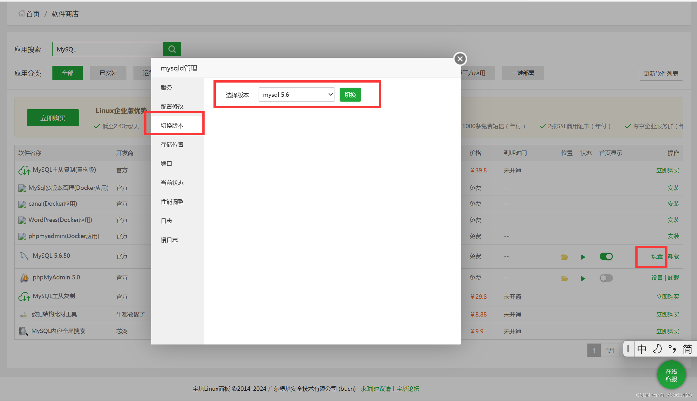The height and width of the screenshot is (401, 697).
Task: Click 卸载 for MySQL 5.6.50
Action: (x=673, y=256)
